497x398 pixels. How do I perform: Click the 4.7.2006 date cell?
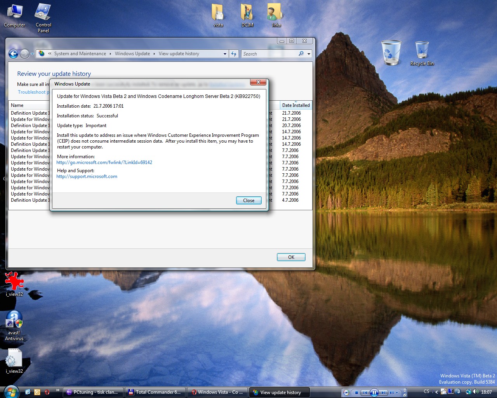(x=290, y=200)
